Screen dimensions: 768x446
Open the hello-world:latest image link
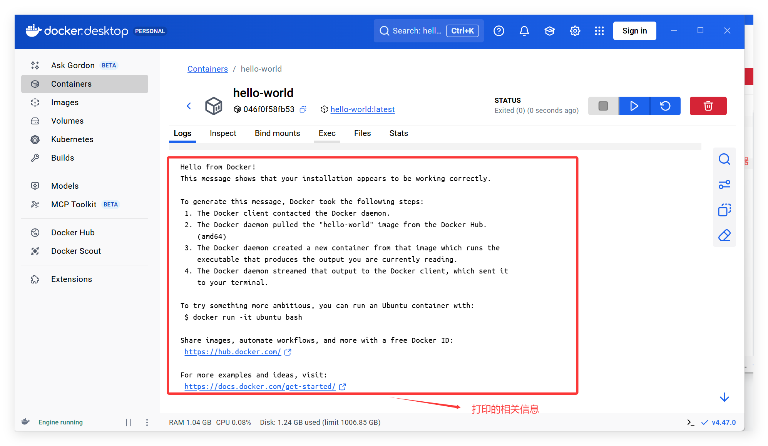point(362,109)
